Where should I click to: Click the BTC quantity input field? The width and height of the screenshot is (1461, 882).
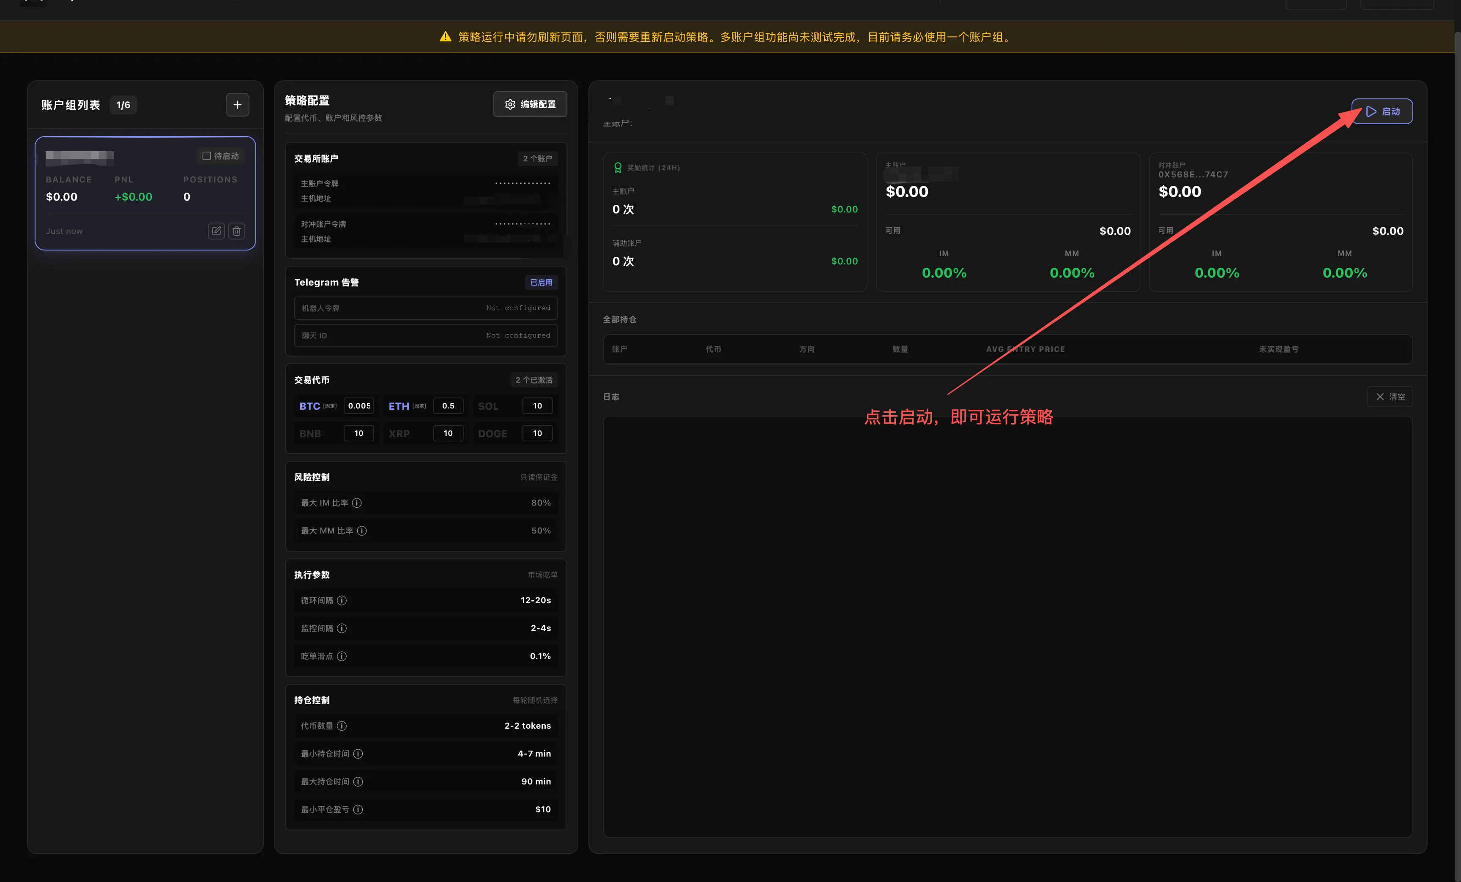[x=359, y=406]
